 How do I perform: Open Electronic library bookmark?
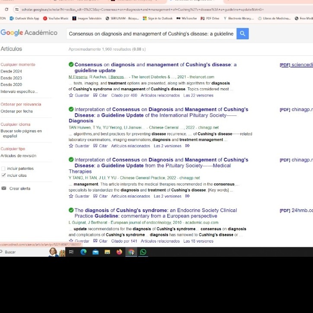pos(239,18)
